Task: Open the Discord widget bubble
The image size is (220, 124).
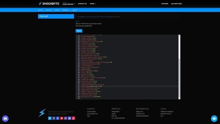Action: pyautogui.click(x=5, y=118)
